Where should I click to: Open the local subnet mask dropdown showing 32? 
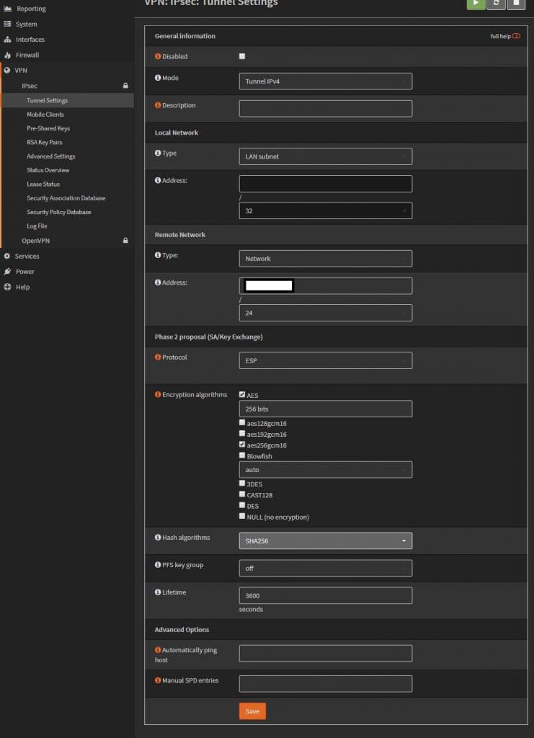[326, 211]
